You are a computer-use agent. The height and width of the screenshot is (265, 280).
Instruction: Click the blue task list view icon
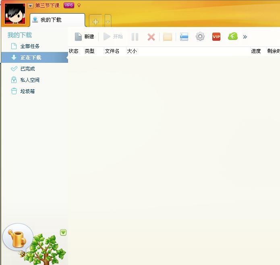pos(184,37)
